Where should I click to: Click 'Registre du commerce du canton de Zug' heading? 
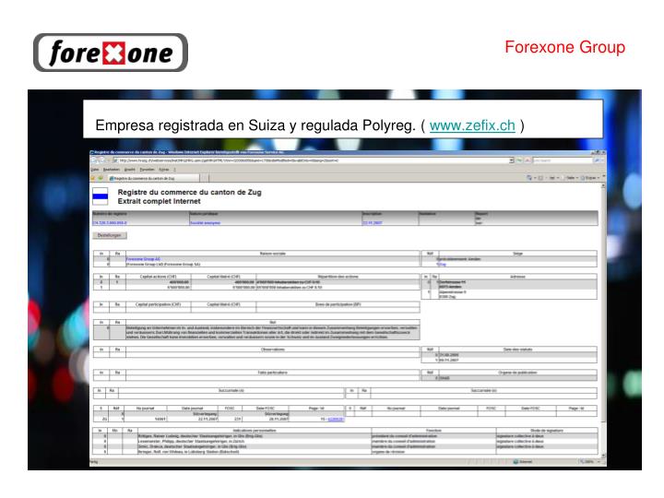coord(189,192)
